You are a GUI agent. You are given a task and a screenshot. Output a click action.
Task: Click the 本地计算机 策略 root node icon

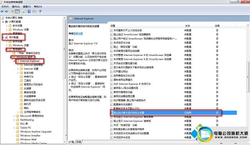tap(3, 18)
